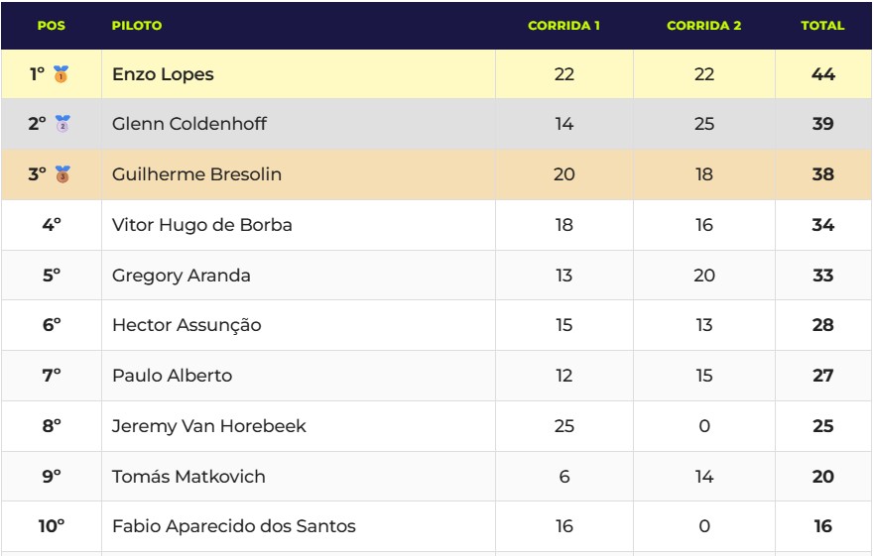Click the CORRIDA 2 column header
The height and width of the screenshot is (556, 874).
(x=703, y=26)
